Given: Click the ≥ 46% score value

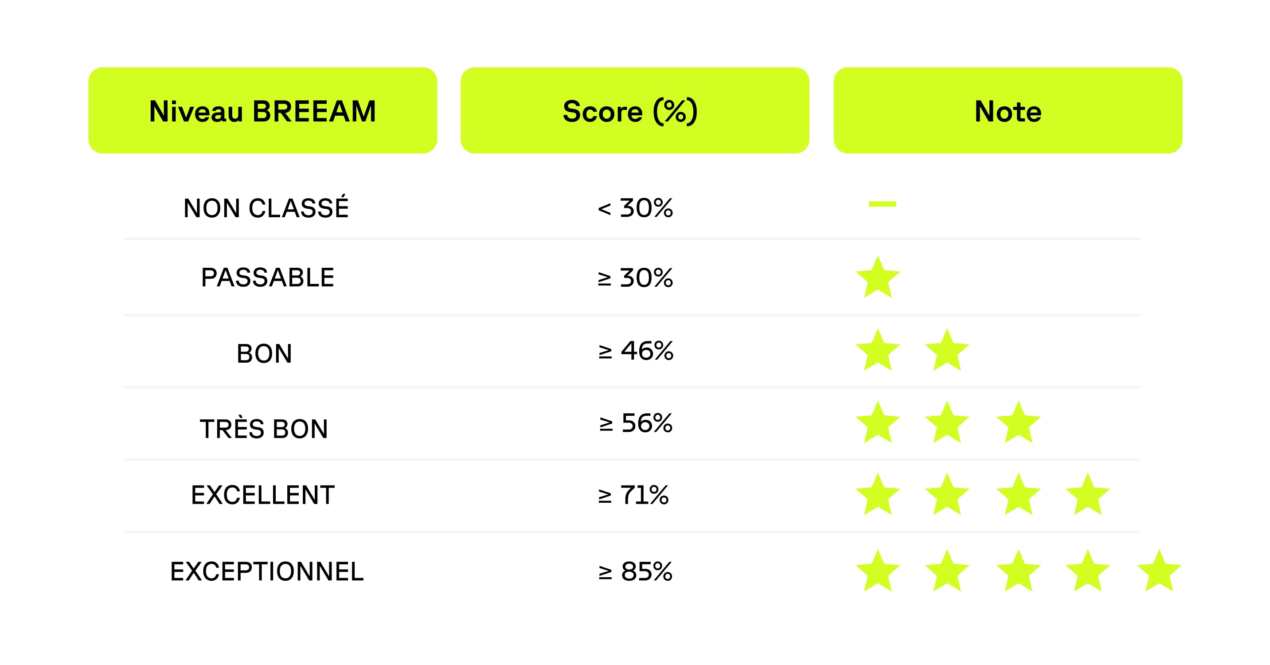Looking at the screenshot, I should coord(636,352).
